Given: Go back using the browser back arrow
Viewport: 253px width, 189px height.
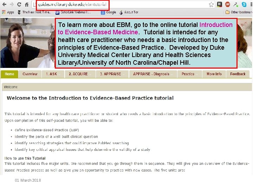Looking at the screenshot, I should tap(4, 4).
